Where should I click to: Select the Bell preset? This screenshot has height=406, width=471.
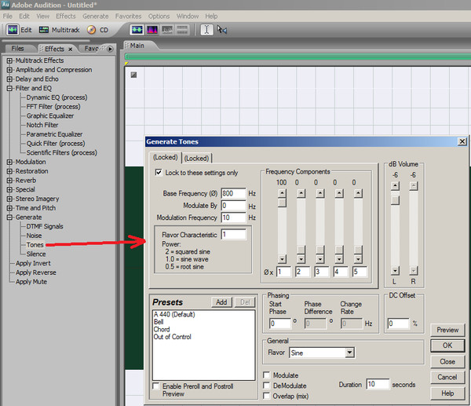159,322
